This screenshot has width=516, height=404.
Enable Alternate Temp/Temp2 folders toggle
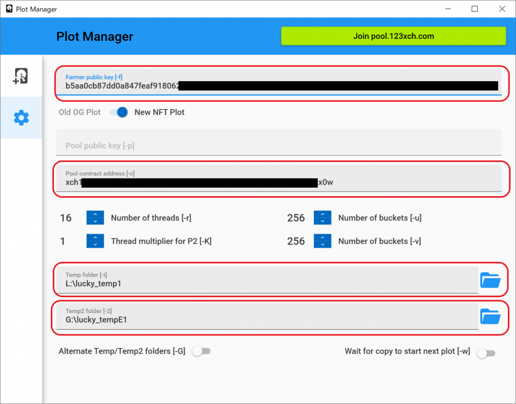click(x=201, y=352)
